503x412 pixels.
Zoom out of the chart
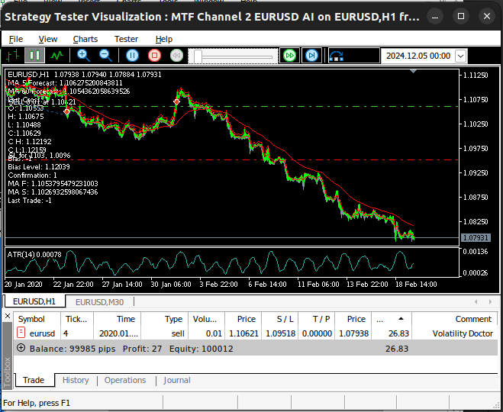click(105, 56)
